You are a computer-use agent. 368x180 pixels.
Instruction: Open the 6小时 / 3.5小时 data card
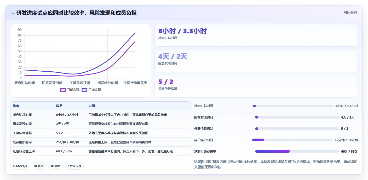(256, 35)
